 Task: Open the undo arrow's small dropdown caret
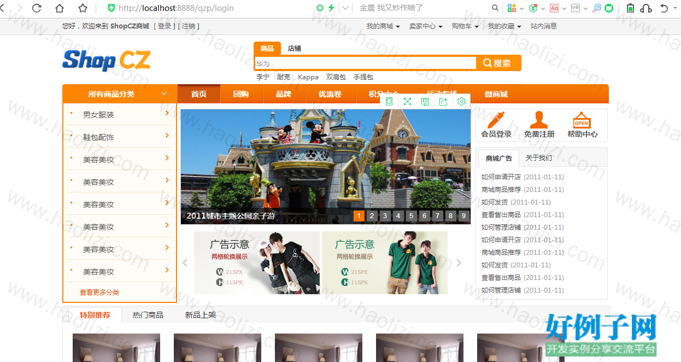click(x=676, y=8)
